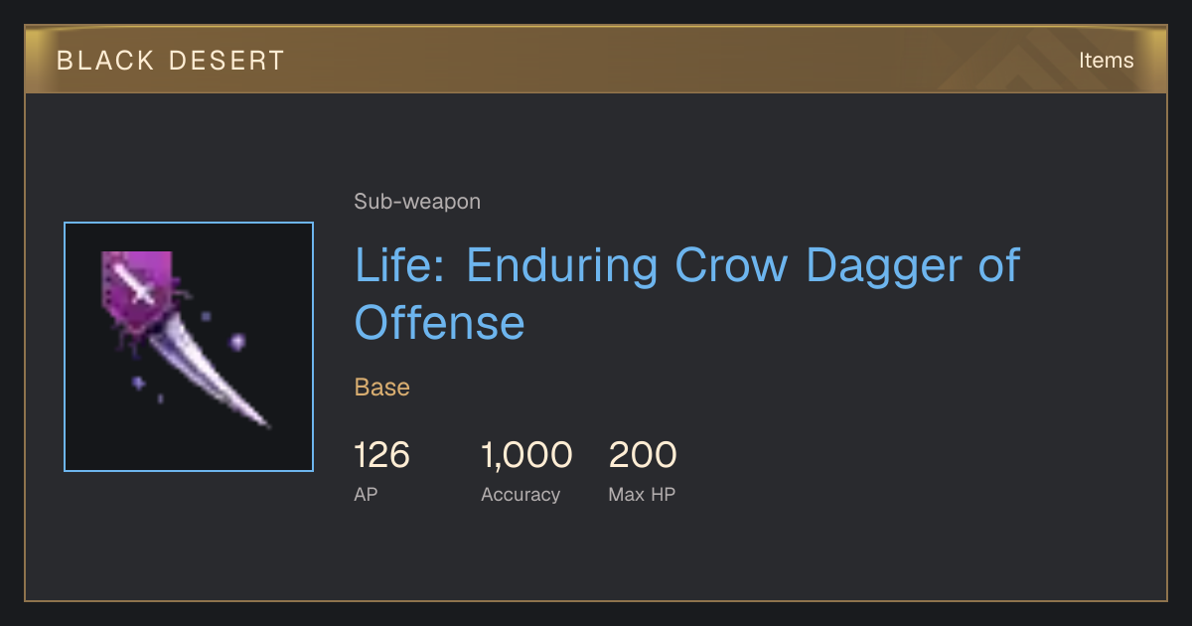
Task: Click the word Offense in the title
Action: (x=440, y=322)
